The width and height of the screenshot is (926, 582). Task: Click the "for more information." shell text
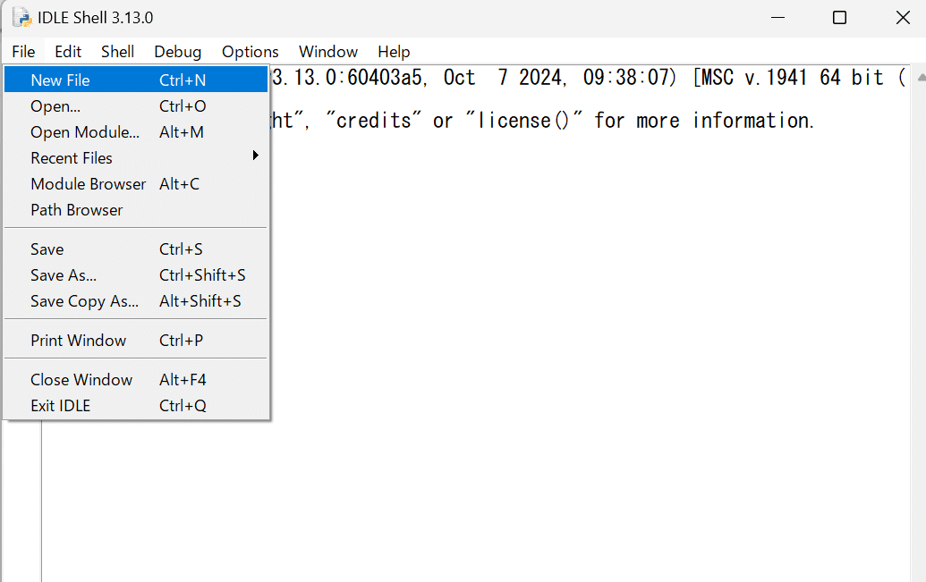[x=704, y=121]
